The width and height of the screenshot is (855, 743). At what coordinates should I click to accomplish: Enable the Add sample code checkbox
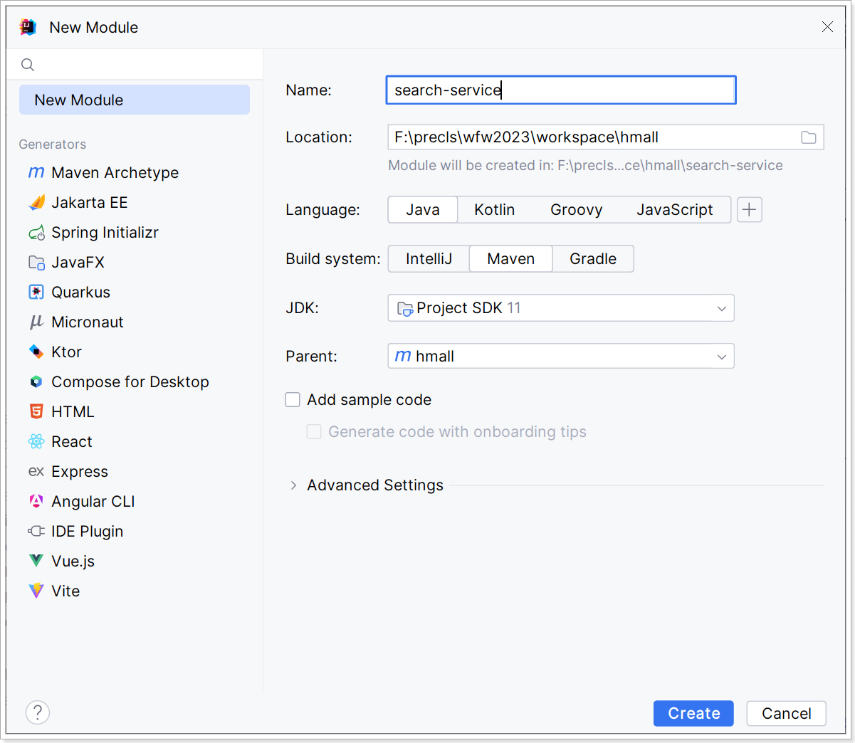(293, 400)
